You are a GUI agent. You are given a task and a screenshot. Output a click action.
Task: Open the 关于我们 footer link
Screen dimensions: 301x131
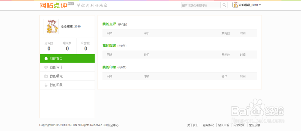coord(193,125)
